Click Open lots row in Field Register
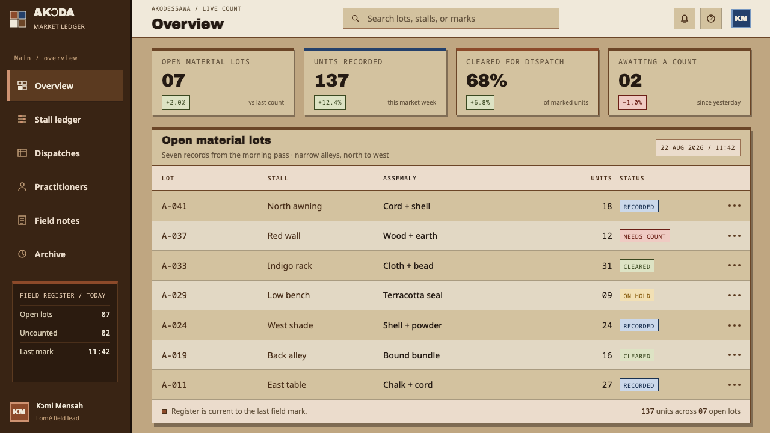This screenshot has height=433, width=770. tap(65, 315)
